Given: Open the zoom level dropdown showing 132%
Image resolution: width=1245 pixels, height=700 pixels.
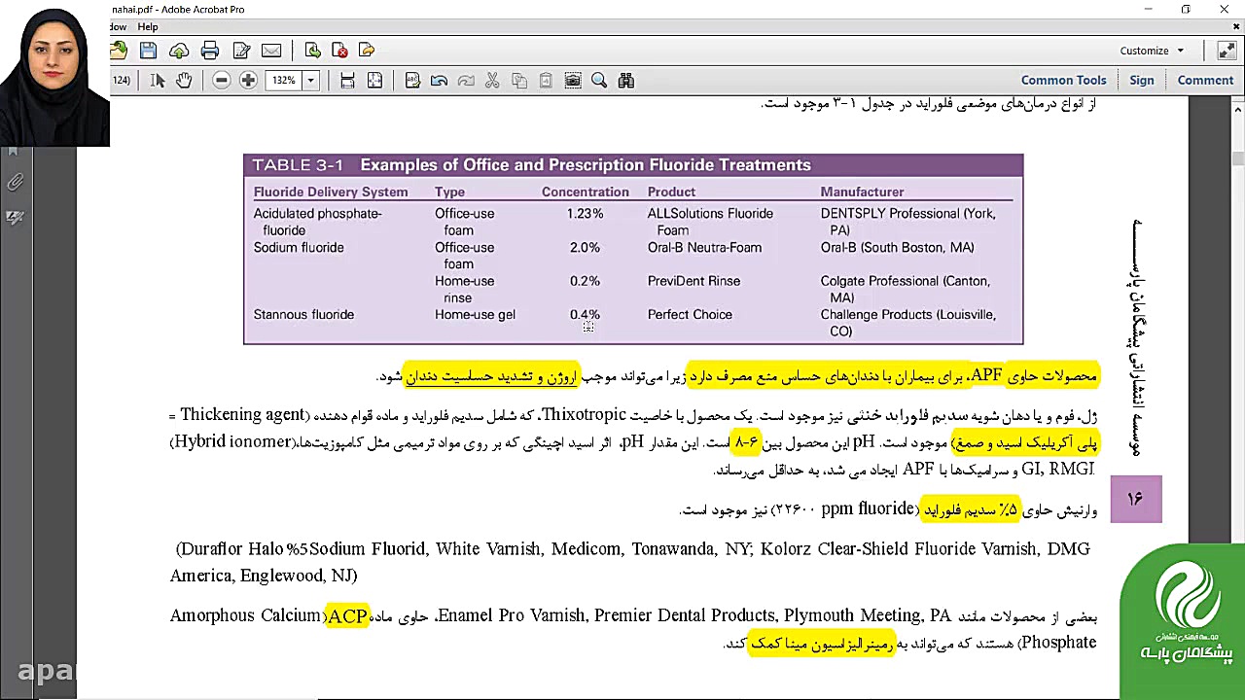Looking at the screenshot, I should (x=309, y=80).
